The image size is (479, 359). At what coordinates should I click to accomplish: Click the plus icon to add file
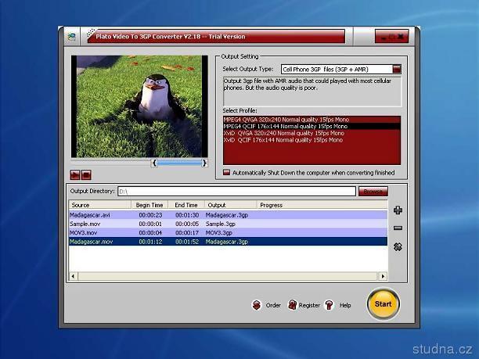click(398, 210)
